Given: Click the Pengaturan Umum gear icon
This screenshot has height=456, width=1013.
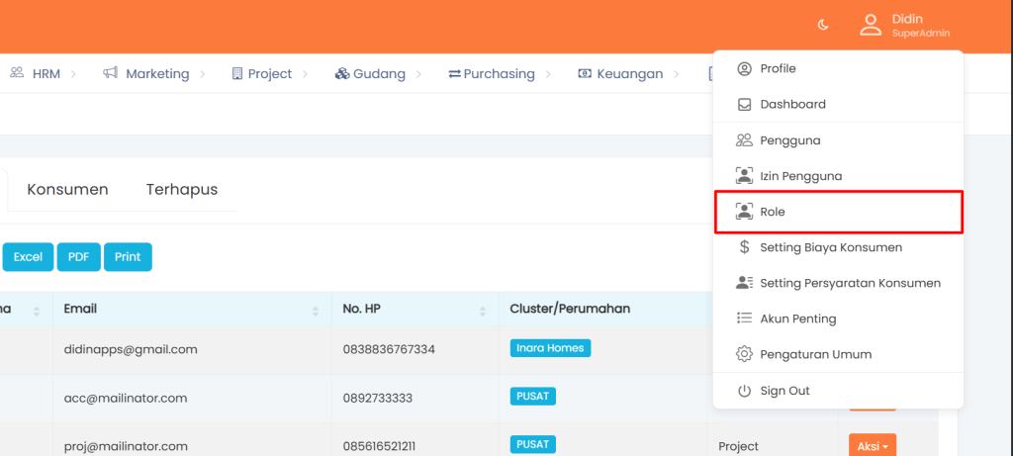Looking at the screenshot, I should [745, 354].
